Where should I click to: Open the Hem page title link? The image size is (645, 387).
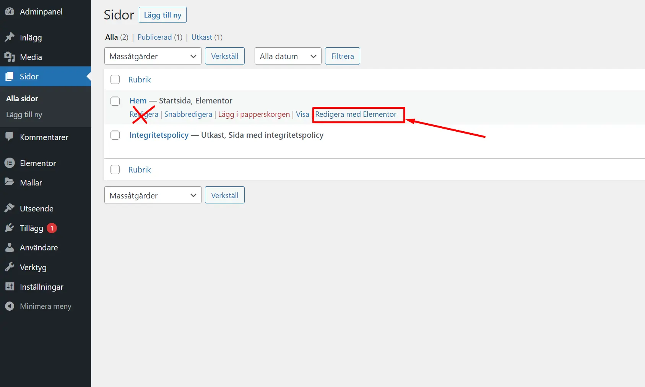(138, 101)
